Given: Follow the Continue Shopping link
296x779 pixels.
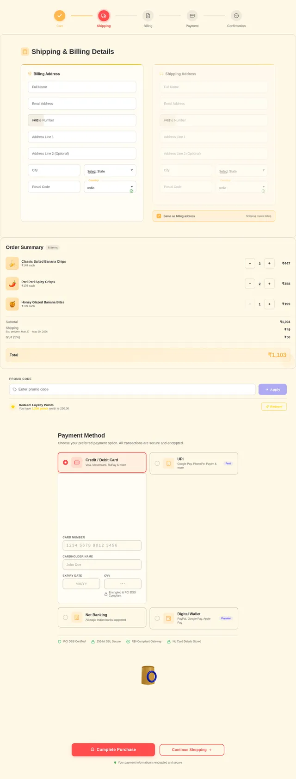Looking at the screenshot, I should [x=192, y=749].
